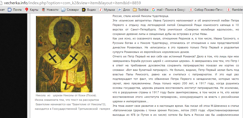
Task: Click paragraph starting 'Как уже ясно, из сказанного выше'
Action: click(176, 45)
